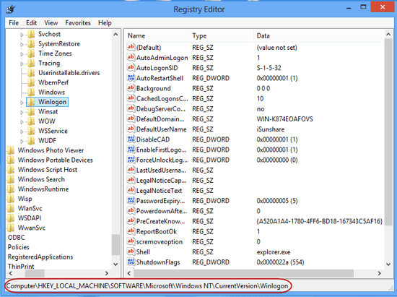Expand the Svchost key
The width and height of the screenshot is (397, 297).
point(22,35)
